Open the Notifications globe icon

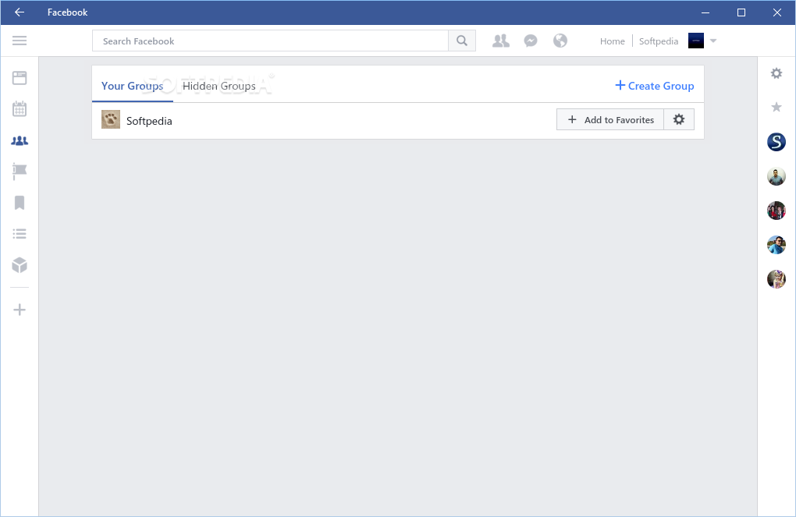coord(560,41)
